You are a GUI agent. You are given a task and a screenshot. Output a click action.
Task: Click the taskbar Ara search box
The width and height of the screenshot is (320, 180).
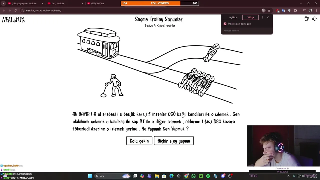(x=113, y=176)
